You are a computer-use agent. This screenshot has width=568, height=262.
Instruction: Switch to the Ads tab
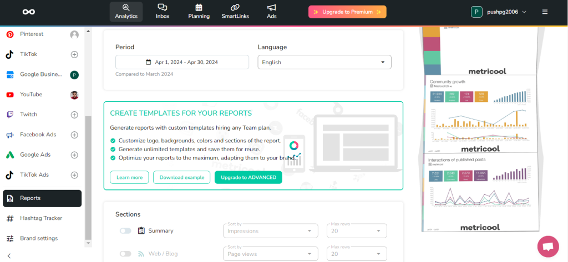272,12
